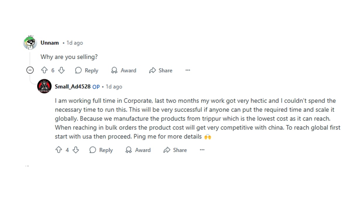Give an Award to Unnam's comment
This screenshot has height=197, width=351.
point(123,70)
